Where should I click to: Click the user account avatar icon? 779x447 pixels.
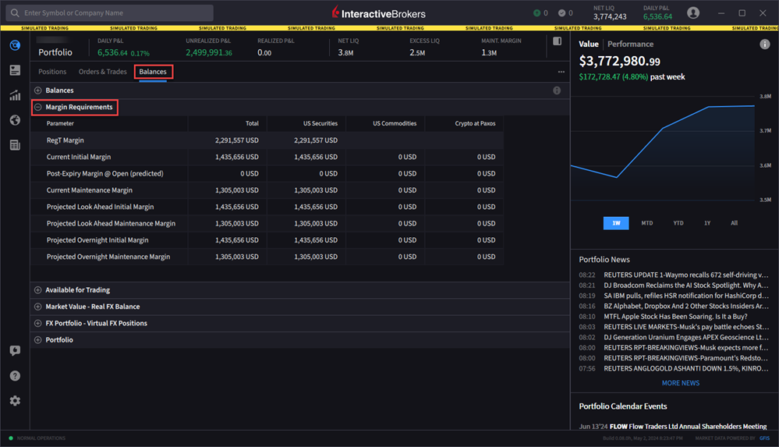(693, 13)
